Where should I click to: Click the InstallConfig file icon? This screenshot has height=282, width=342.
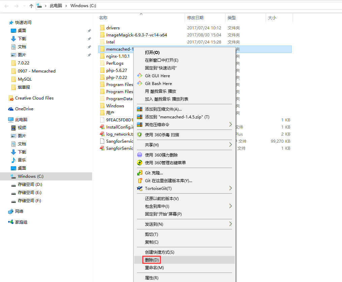[x=102, y=127]
